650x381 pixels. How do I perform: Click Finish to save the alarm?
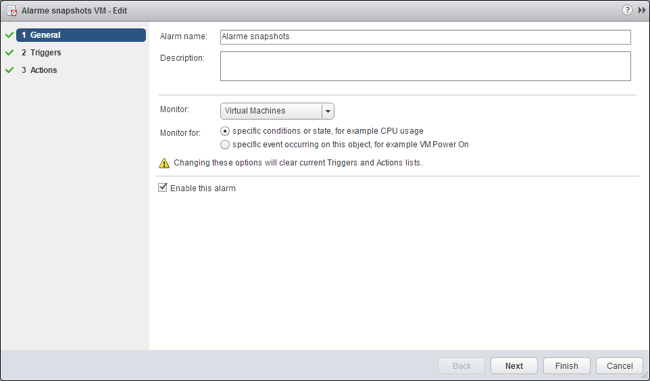click(x=566, y=366)
